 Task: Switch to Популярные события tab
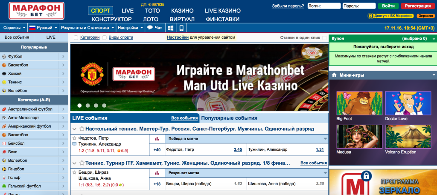click(x=229, y=118)
